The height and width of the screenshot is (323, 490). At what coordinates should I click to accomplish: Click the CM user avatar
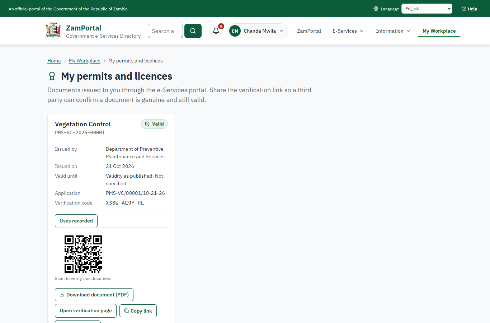(x=235, y=31)
